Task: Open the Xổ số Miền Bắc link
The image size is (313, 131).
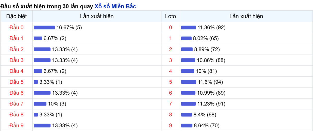Action: pyautogui.click(x=115, y=6)
